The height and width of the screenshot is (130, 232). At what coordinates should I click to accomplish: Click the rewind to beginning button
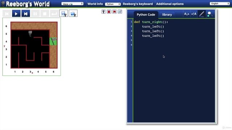[7, 14]
